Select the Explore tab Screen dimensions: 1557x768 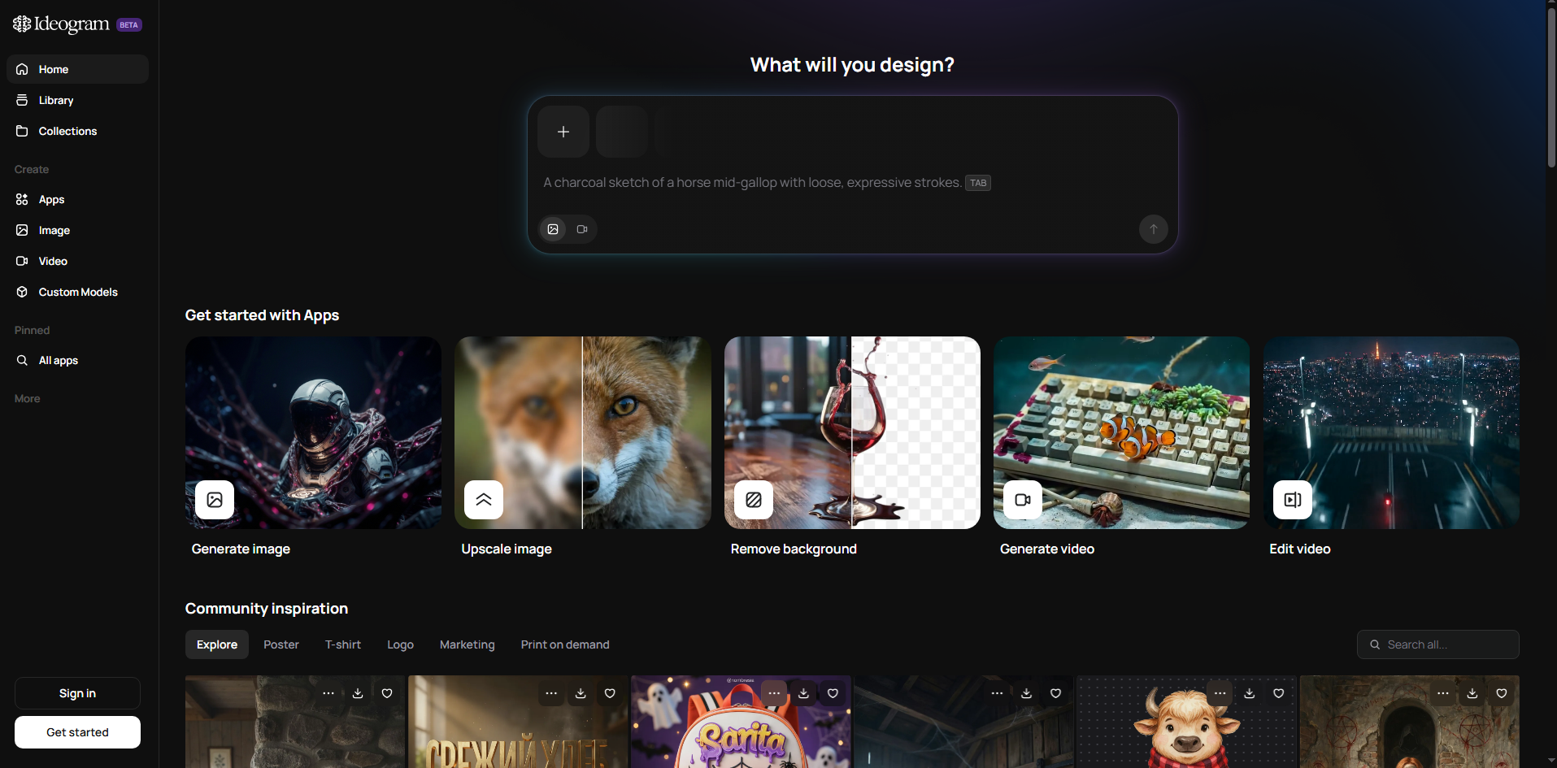217,644
